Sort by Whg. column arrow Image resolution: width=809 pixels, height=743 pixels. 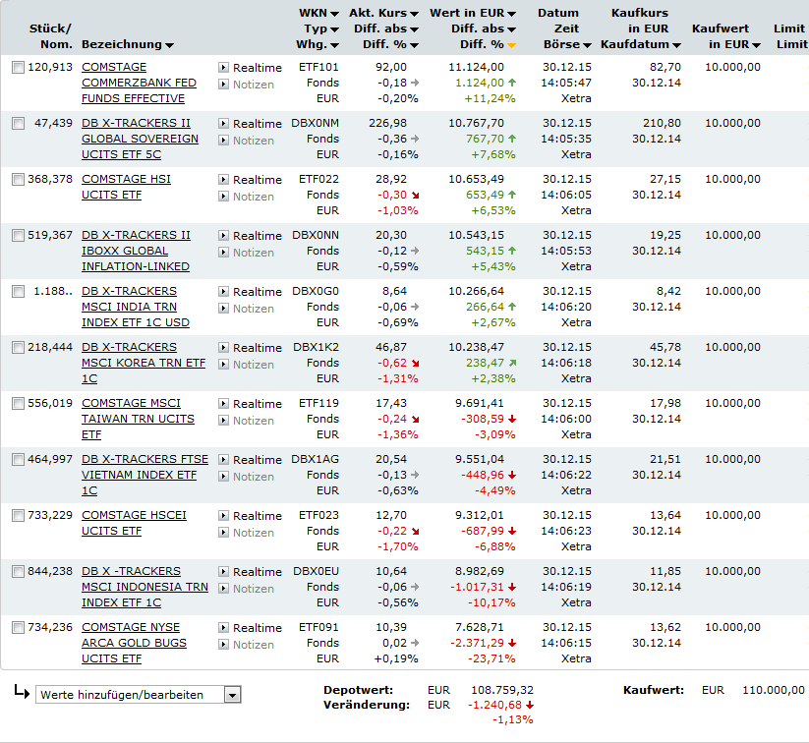[334, 45]
